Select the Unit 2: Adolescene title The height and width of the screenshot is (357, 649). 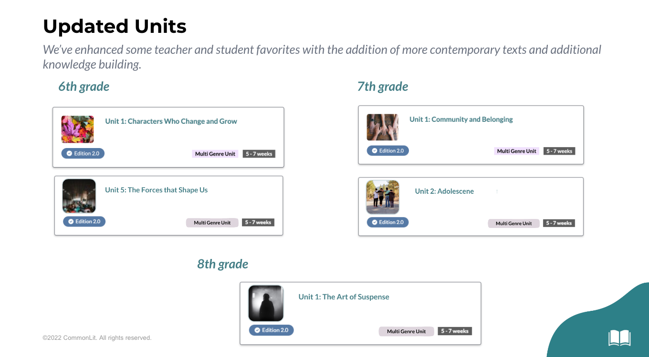[444, 191]
